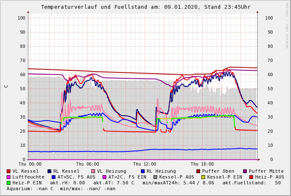Click the pink VL Heizung legend swatch

tap(93, 171)
